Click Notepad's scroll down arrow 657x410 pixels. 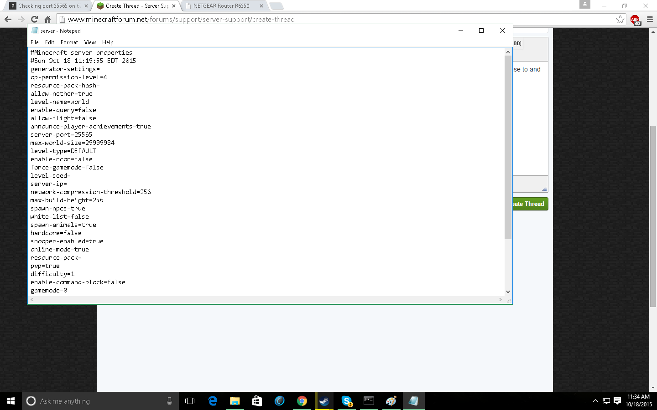click(508, 292)
